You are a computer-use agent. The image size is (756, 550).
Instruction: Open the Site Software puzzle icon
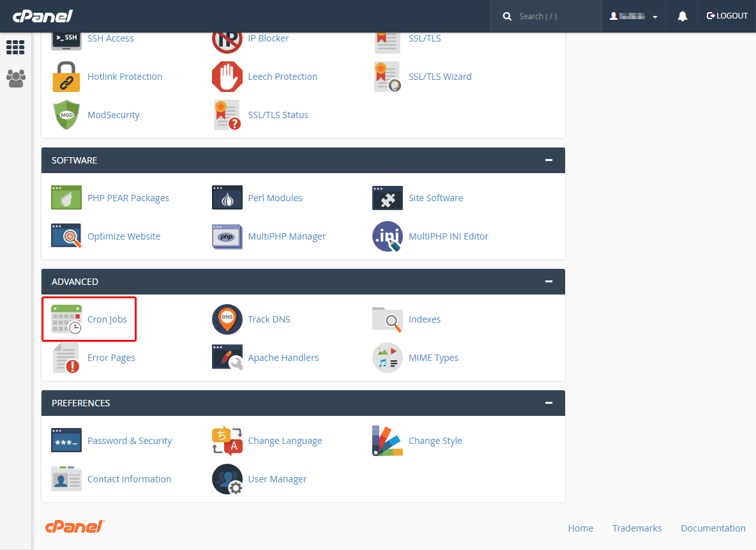point(388,198)
